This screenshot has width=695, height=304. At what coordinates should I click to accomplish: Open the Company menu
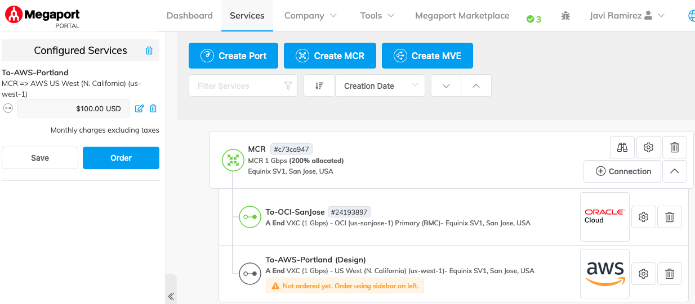[310, 16]
